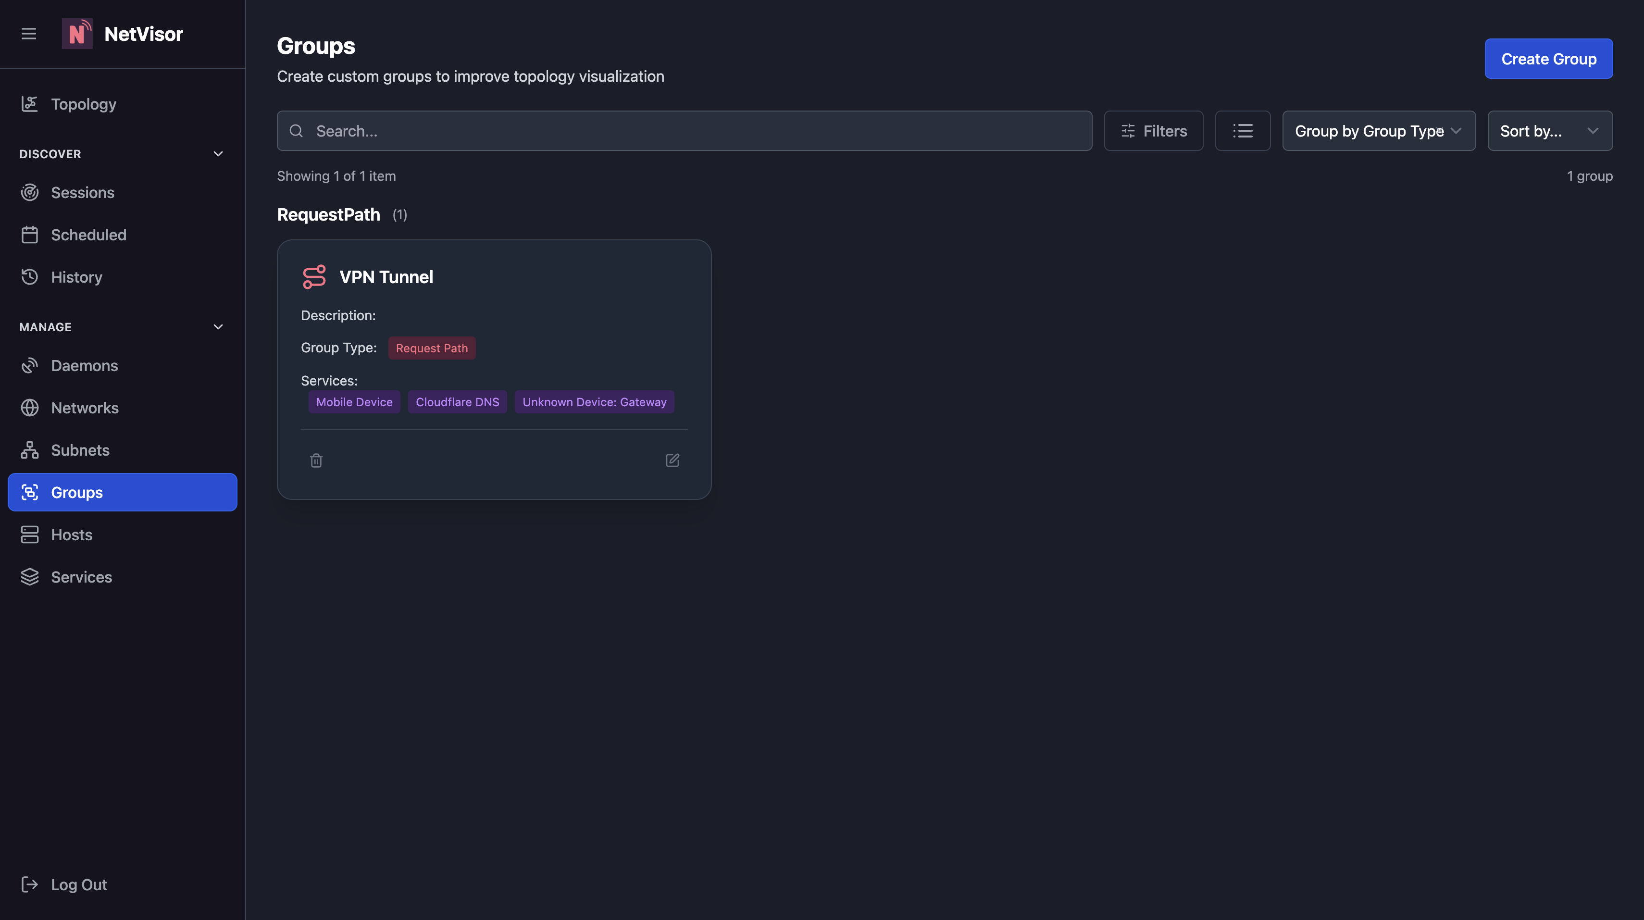This screenshot has height=920, width=1644.
Task: Click the Subnets icon in sidebar
Action: pyautogui.click(x=30, y=450)
